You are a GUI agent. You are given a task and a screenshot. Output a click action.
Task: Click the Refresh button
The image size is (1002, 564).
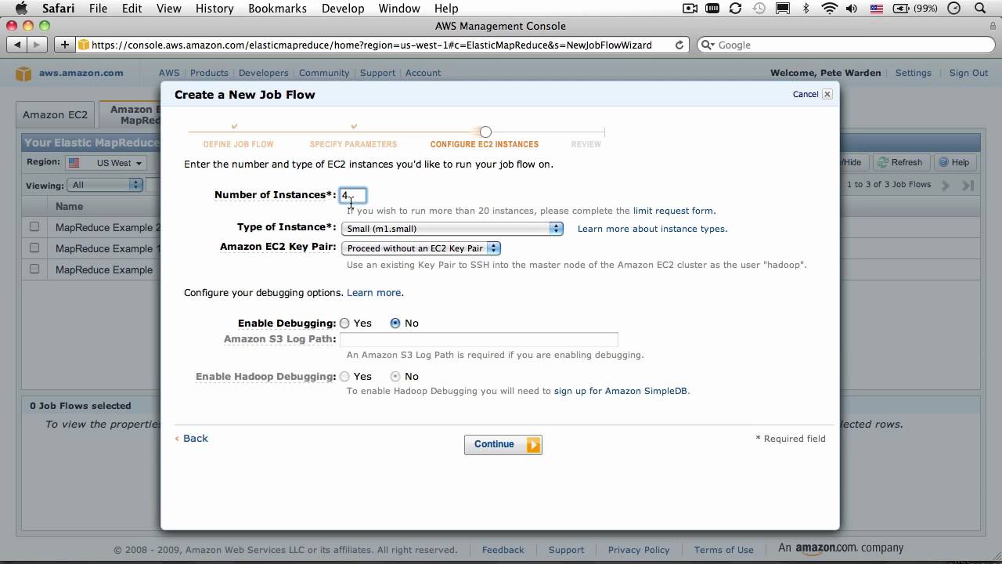900,162
